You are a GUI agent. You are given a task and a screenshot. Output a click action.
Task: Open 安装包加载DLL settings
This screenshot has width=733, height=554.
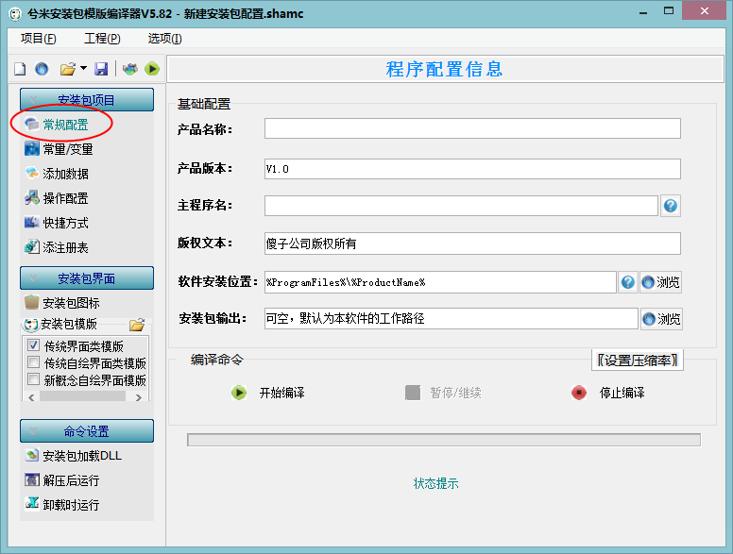[74, 456]
